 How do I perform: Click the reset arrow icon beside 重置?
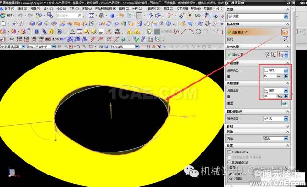[284, 103]
